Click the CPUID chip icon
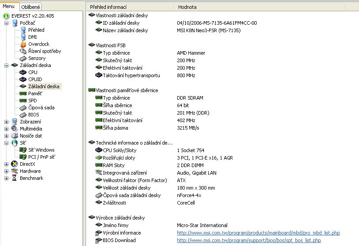 (x=23, y=79)
